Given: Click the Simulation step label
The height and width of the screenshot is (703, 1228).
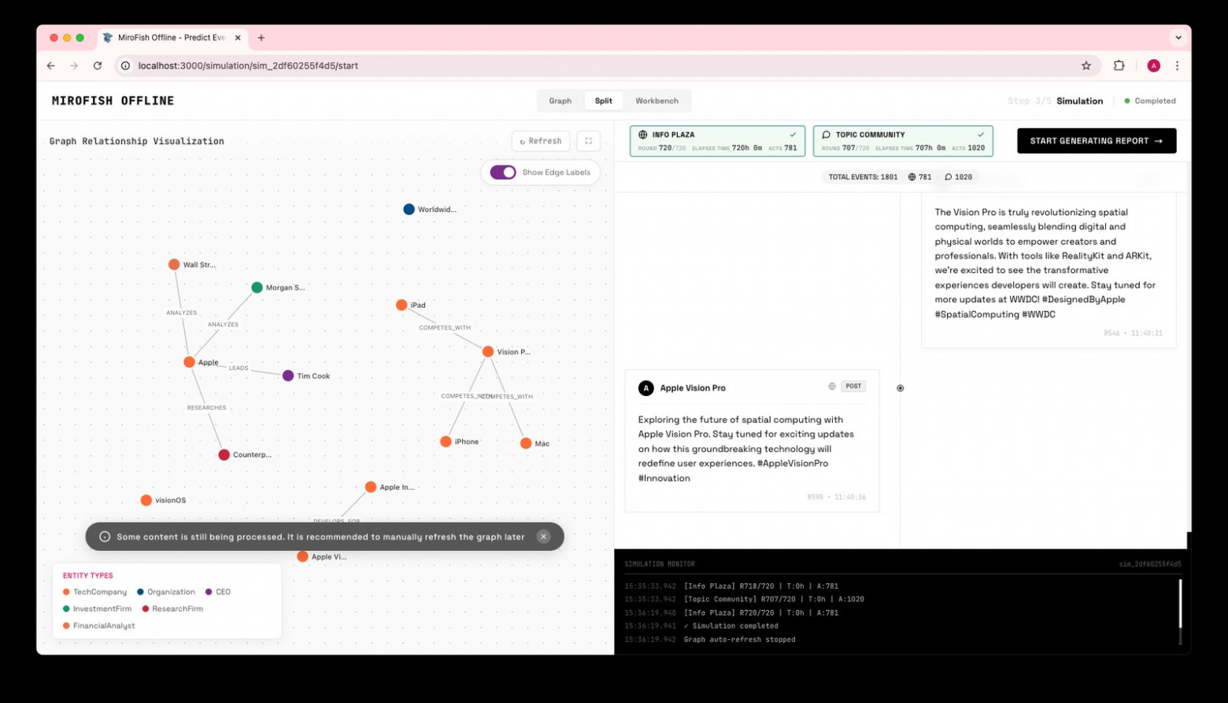Looking at the screenshot, I should (1079, 101).
